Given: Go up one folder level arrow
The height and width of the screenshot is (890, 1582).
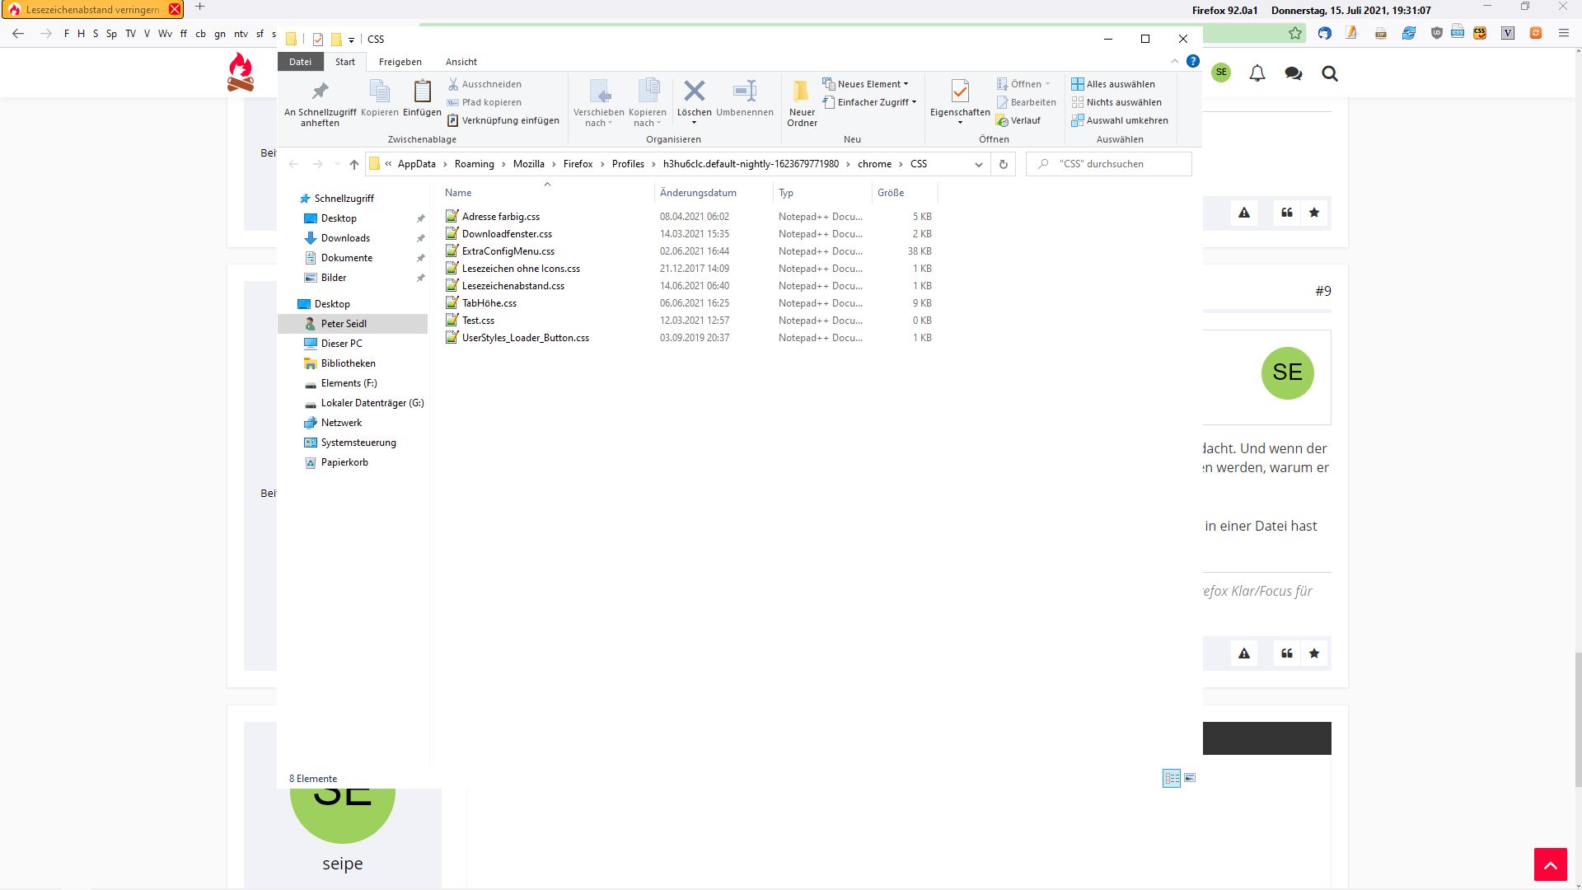Looking at the screenshot, I should click(x=354, y=164).
